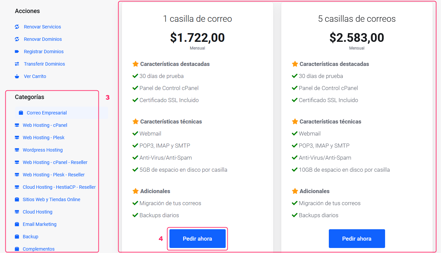Click the cart icon beside Ver Carrito
Image resolution: width=441 pixels, height=253 pixels.
17,76
